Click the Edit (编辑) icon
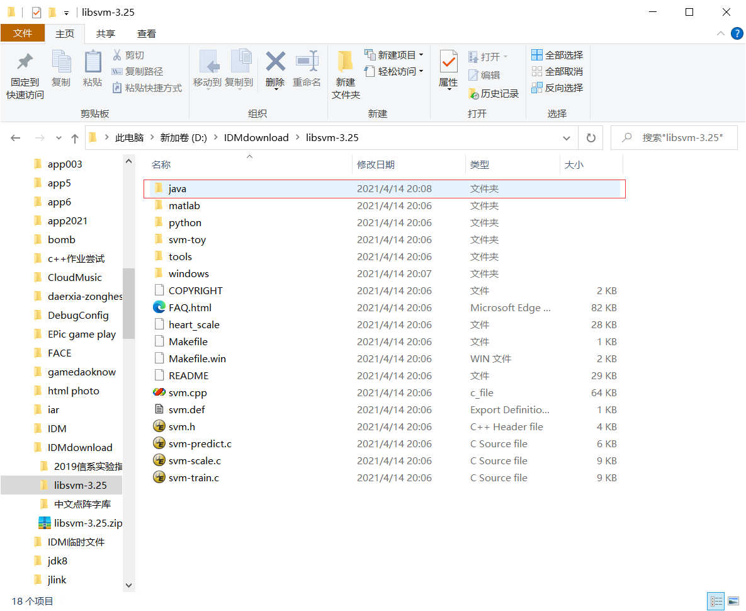 [x=473, y=75]
